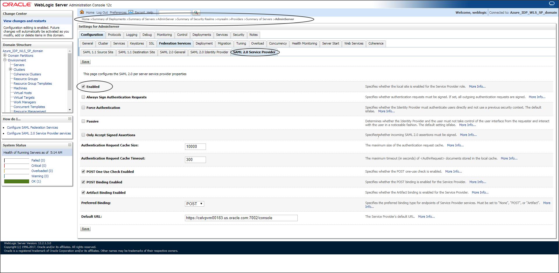The image size is (559, 273).
Task: Collapse the System Status panel
Action: 70,145
